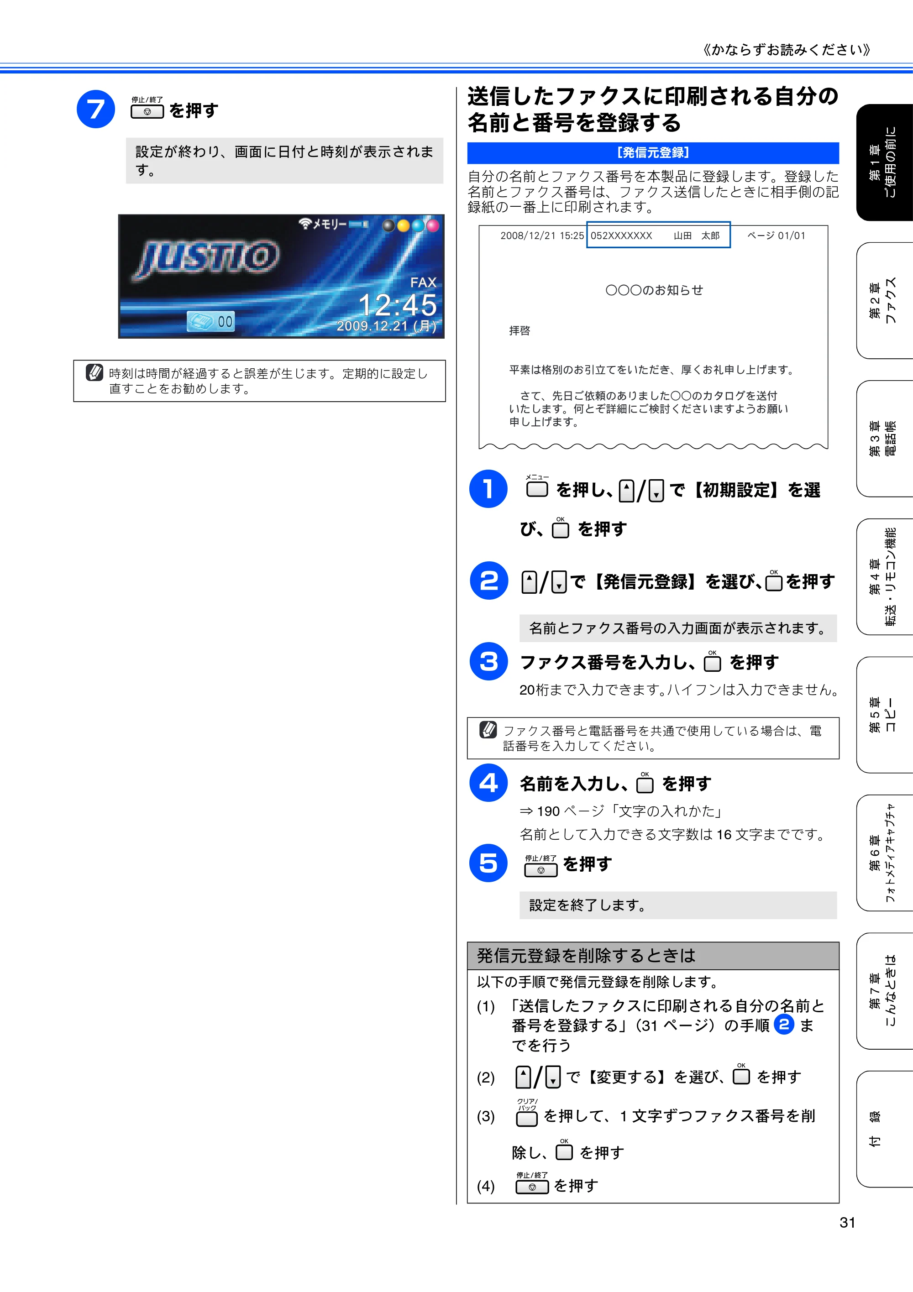This screenshot has width=913, height=1292.
Task: Open the 第6章 フォトメディアキャプチャ tab
Action: [x=884, y=853]
